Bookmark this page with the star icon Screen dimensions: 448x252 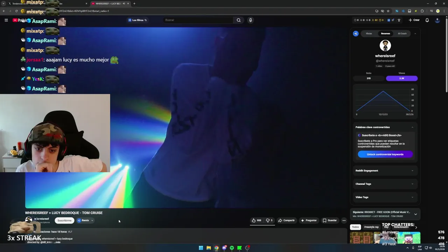click(388, 11)
